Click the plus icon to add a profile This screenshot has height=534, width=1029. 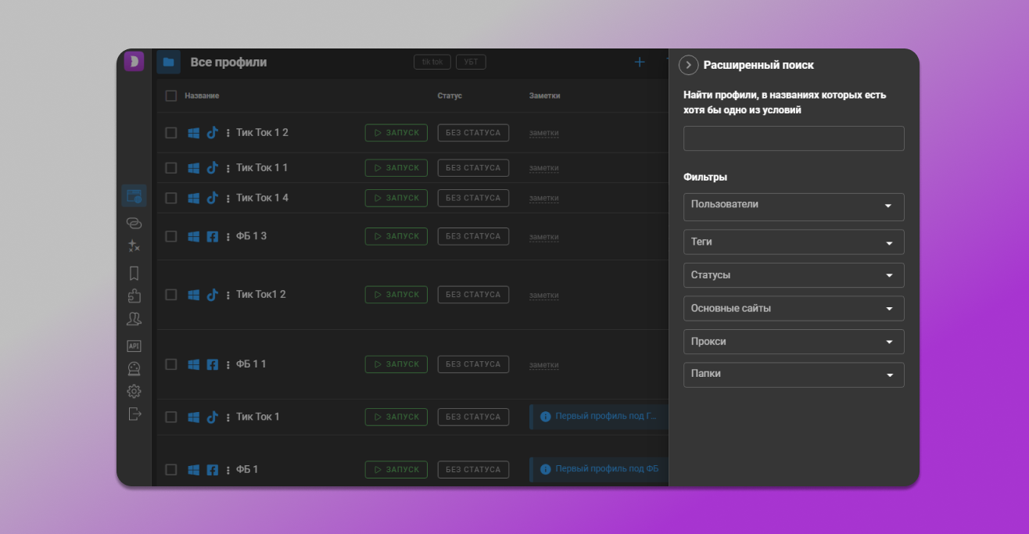[639, 63]
